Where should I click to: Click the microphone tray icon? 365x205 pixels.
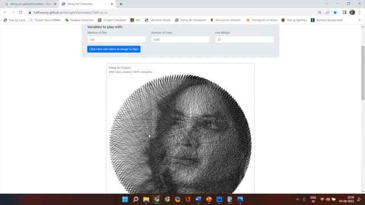click(x=304, y=199)
